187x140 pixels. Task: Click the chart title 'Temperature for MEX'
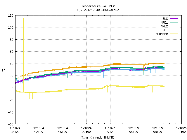point(98,6)
